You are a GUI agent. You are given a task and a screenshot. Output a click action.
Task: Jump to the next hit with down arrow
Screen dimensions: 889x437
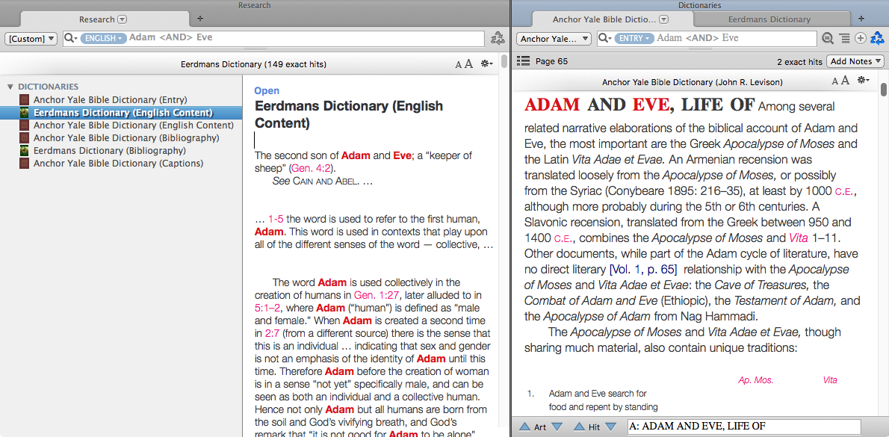pyautogui.click(x=611, y=427)
